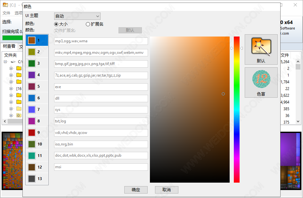Expand the [16] tree node
Image resolution: width=303 pixels, height=198 pixels.
pos(11,88)
